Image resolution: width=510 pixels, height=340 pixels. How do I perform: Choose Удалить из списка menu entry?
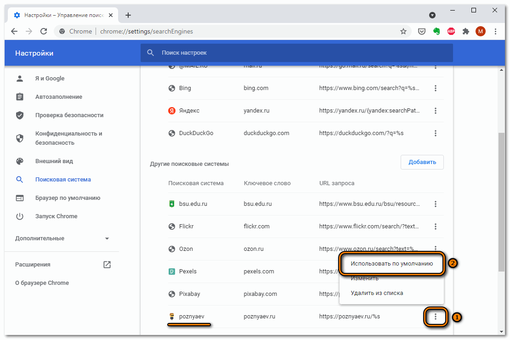376,293
